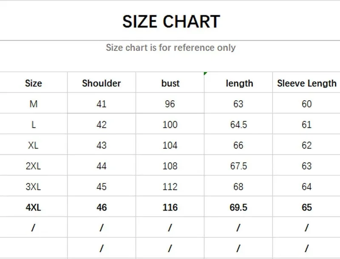Select the bust value 100
The height and width of the screenshot is (259, 340).
tap(170, 125)
